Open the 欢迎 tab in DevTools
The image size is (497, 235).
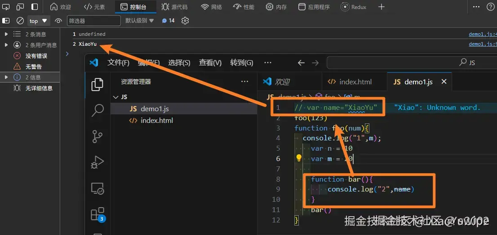pyautogui.click(x=61, y=7)
